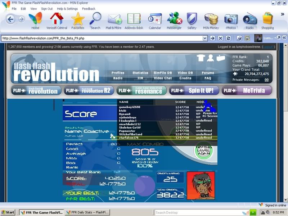This screenshot has width=288, height=216.
Task: Open the Mail & More envelope
Action: click(x=113, y=20)
